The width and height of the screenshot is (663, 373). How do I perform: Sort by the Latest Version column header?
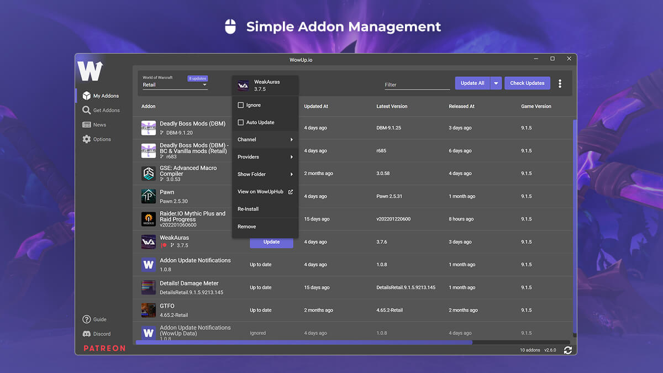click(x=392, y=107)
